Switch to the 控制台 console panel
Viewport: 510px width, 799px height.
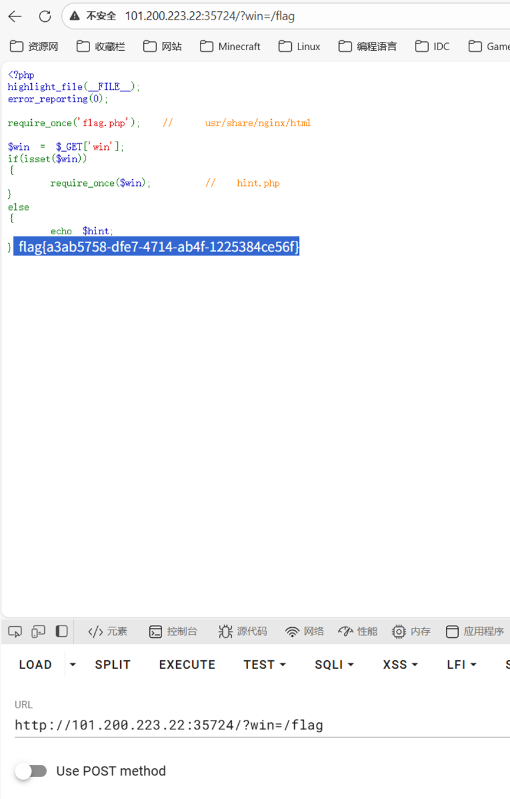173,631
